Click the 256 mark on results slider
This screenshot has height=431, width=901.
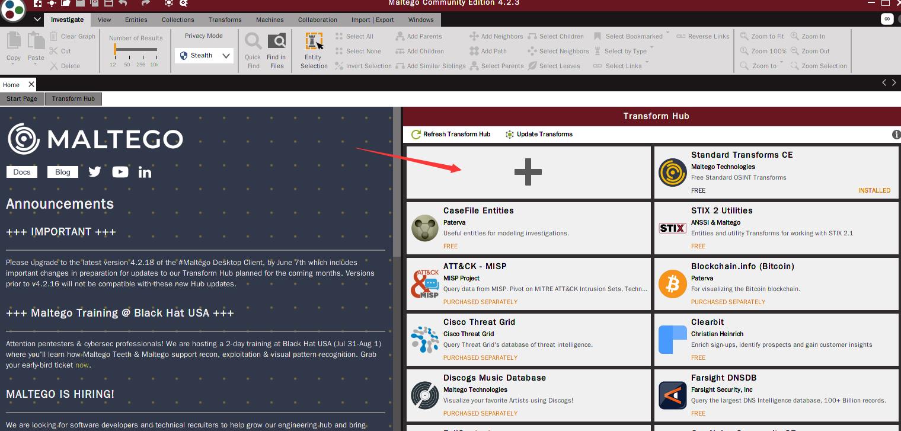pyautogui.click(x=140, y=64)
